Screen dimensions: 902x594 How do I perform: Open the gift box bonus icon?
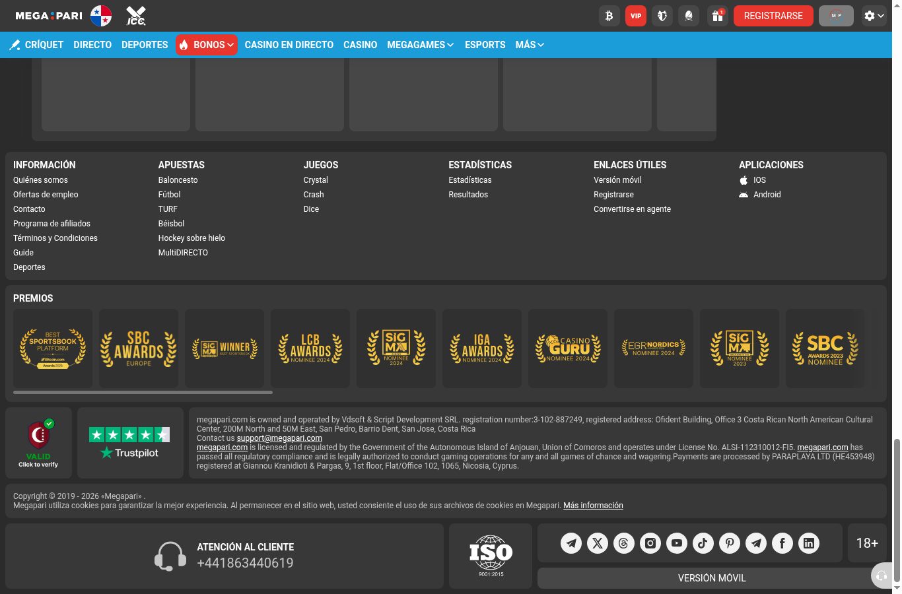(717, 16)
